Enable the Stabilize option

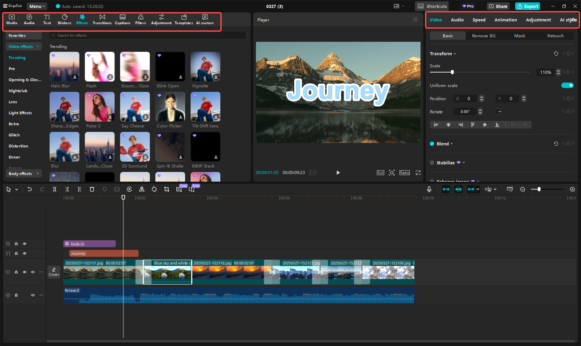pyautogui.click(x=432, y=163)
